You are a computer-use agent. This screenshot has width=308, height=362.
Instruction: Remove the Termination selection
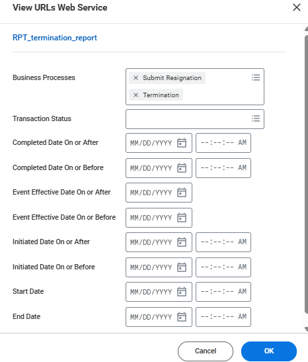click(135, 95)
